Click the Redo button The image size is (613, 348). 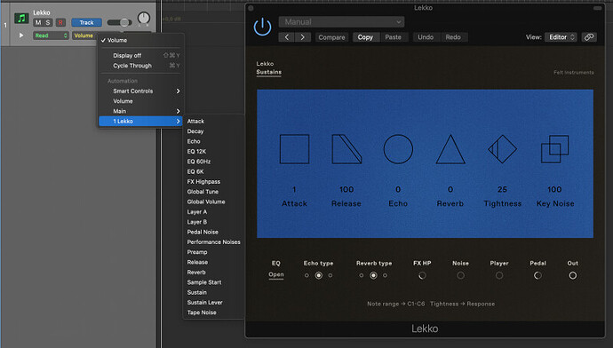pos(453,37)
